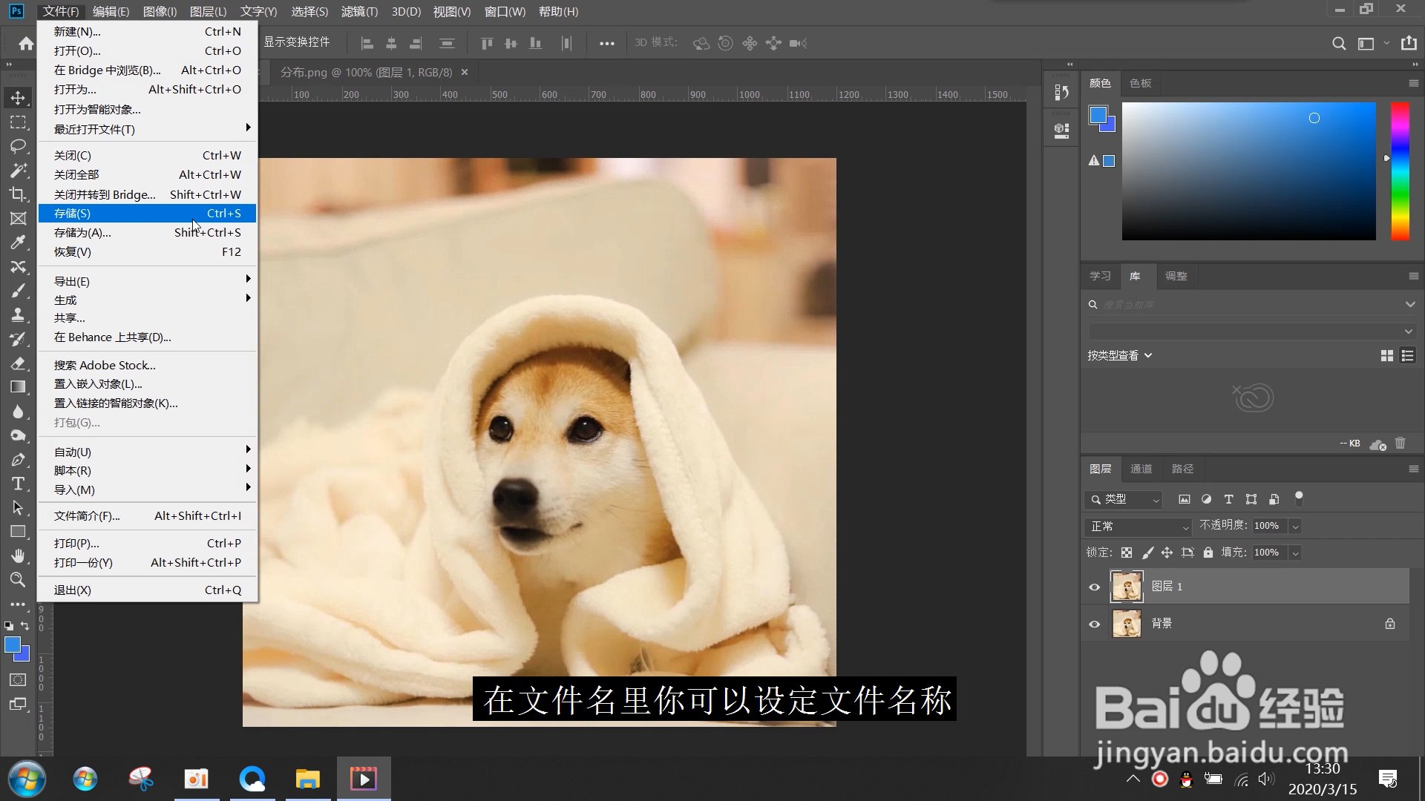Toggle lock all padlock icon
1425x801 pixels.
pyautogui.click(x=1208, y=553)
